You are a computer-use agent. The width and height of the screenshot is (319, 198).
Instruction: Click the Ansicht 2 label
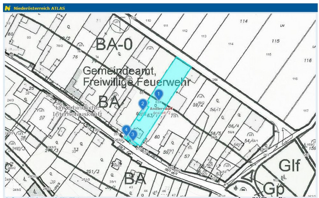coord(161,113)
